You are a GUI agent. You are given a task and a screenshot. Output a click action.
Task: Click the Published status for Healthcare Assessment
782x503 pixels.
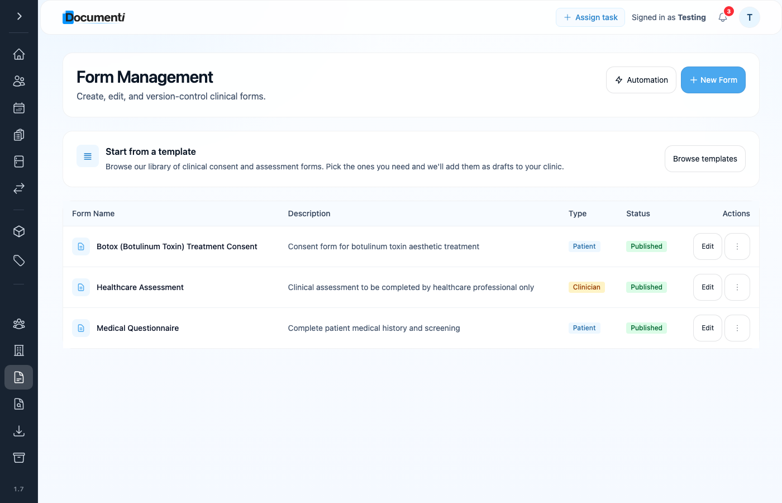pos(646,287)
